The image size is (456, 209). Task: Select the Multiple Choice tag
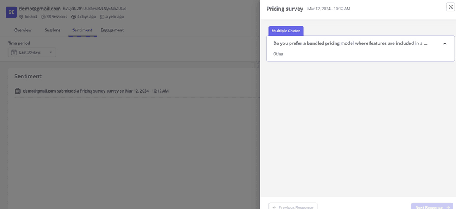tap(286, 31)
